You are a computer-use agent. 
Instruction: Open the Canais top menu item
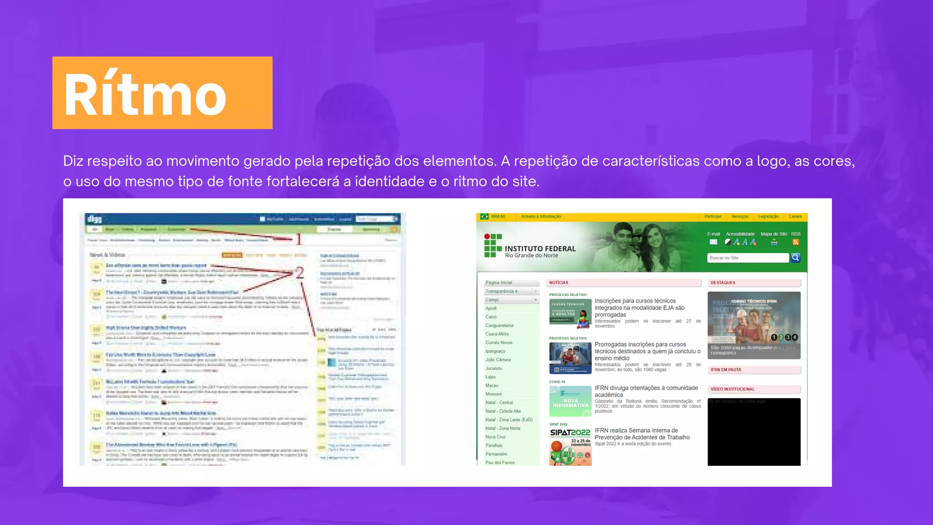point(795,216)
